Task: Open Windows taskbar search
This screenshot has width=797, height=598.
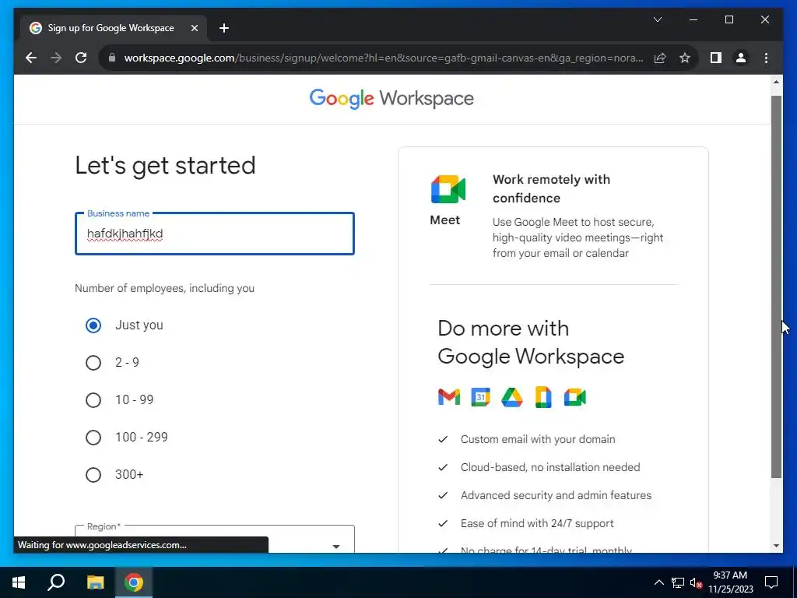Action: (x=56, y=582)
